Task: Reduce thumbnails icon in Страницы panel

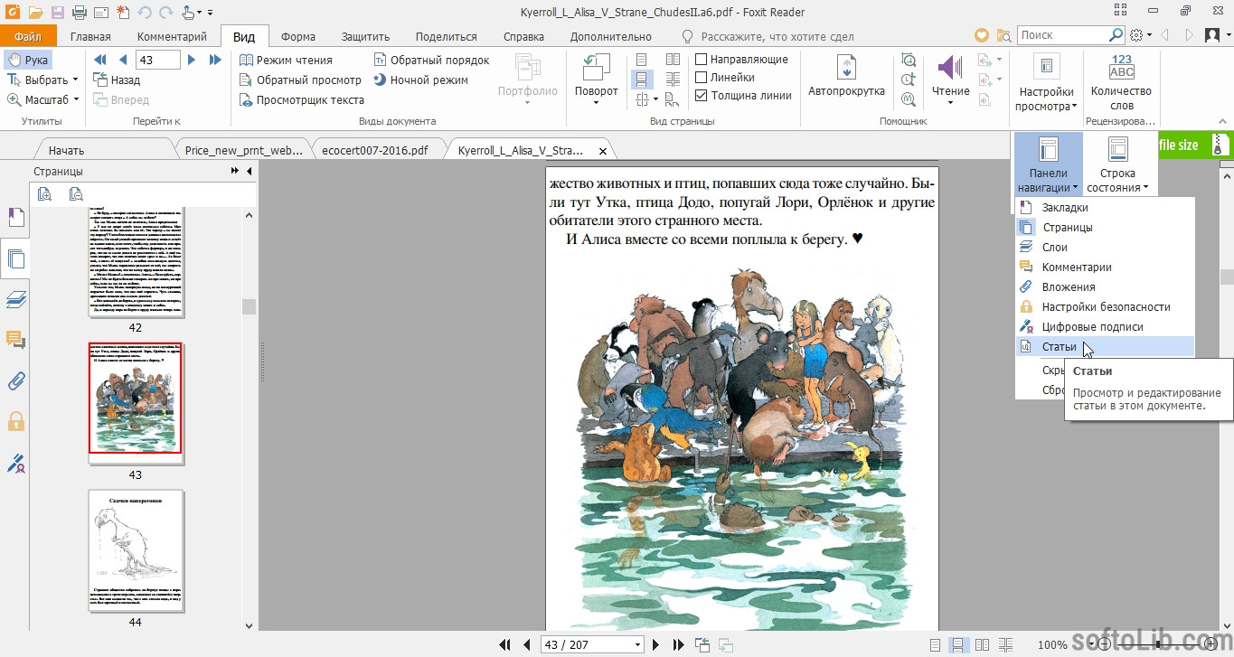Action: (x=76, y=193)
